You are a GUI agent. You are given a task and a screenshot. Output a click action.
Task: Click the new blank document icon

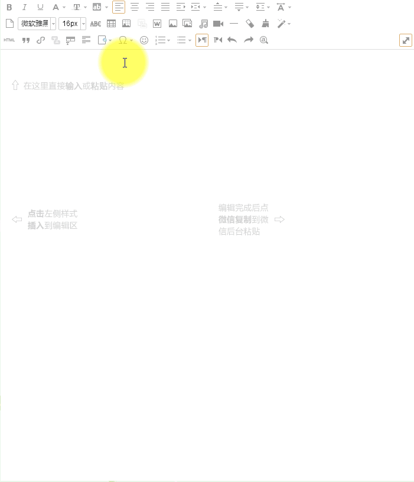coord(10,24)
